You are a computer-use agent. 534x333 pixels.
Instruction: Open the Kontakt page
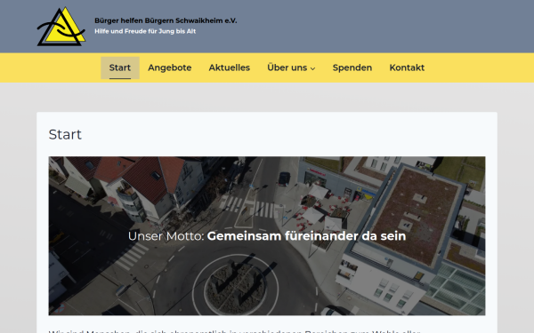point(407,67)
